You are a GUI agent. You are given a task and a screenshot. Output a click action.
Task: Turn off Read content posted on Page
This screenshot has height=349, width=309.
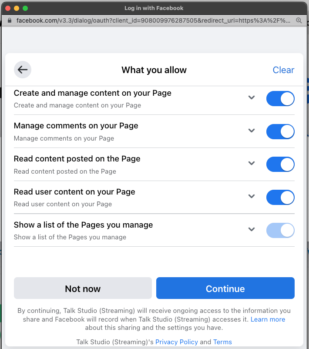pyautogui.click(x=280, y=164)
